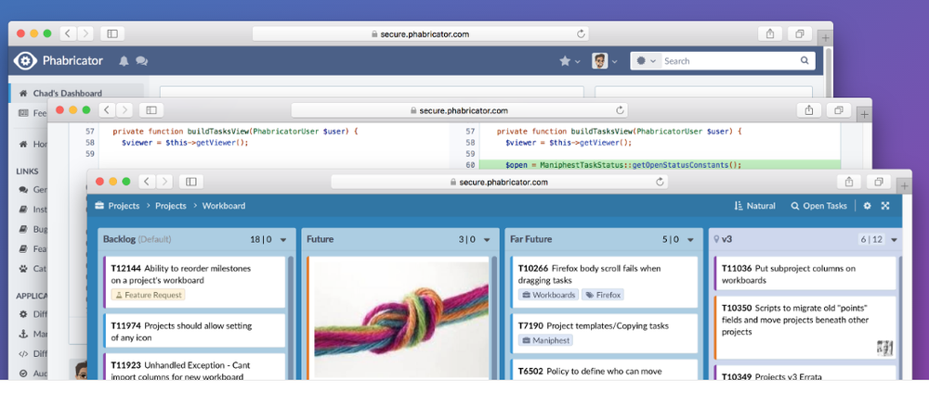Viewport: 929px width, 406px height.
Task: Click the Search input field
Action: pos(728,61)
